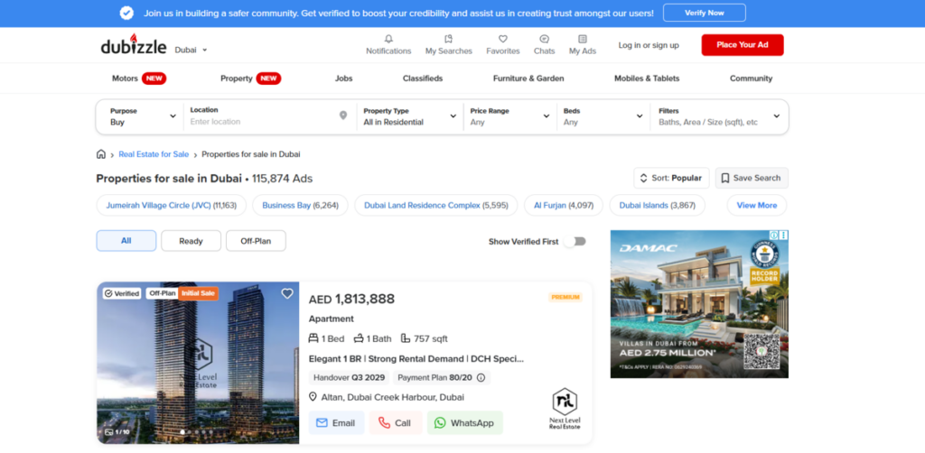
Task: Click the AED 1,813,888 price
Action: coord(351,300)
